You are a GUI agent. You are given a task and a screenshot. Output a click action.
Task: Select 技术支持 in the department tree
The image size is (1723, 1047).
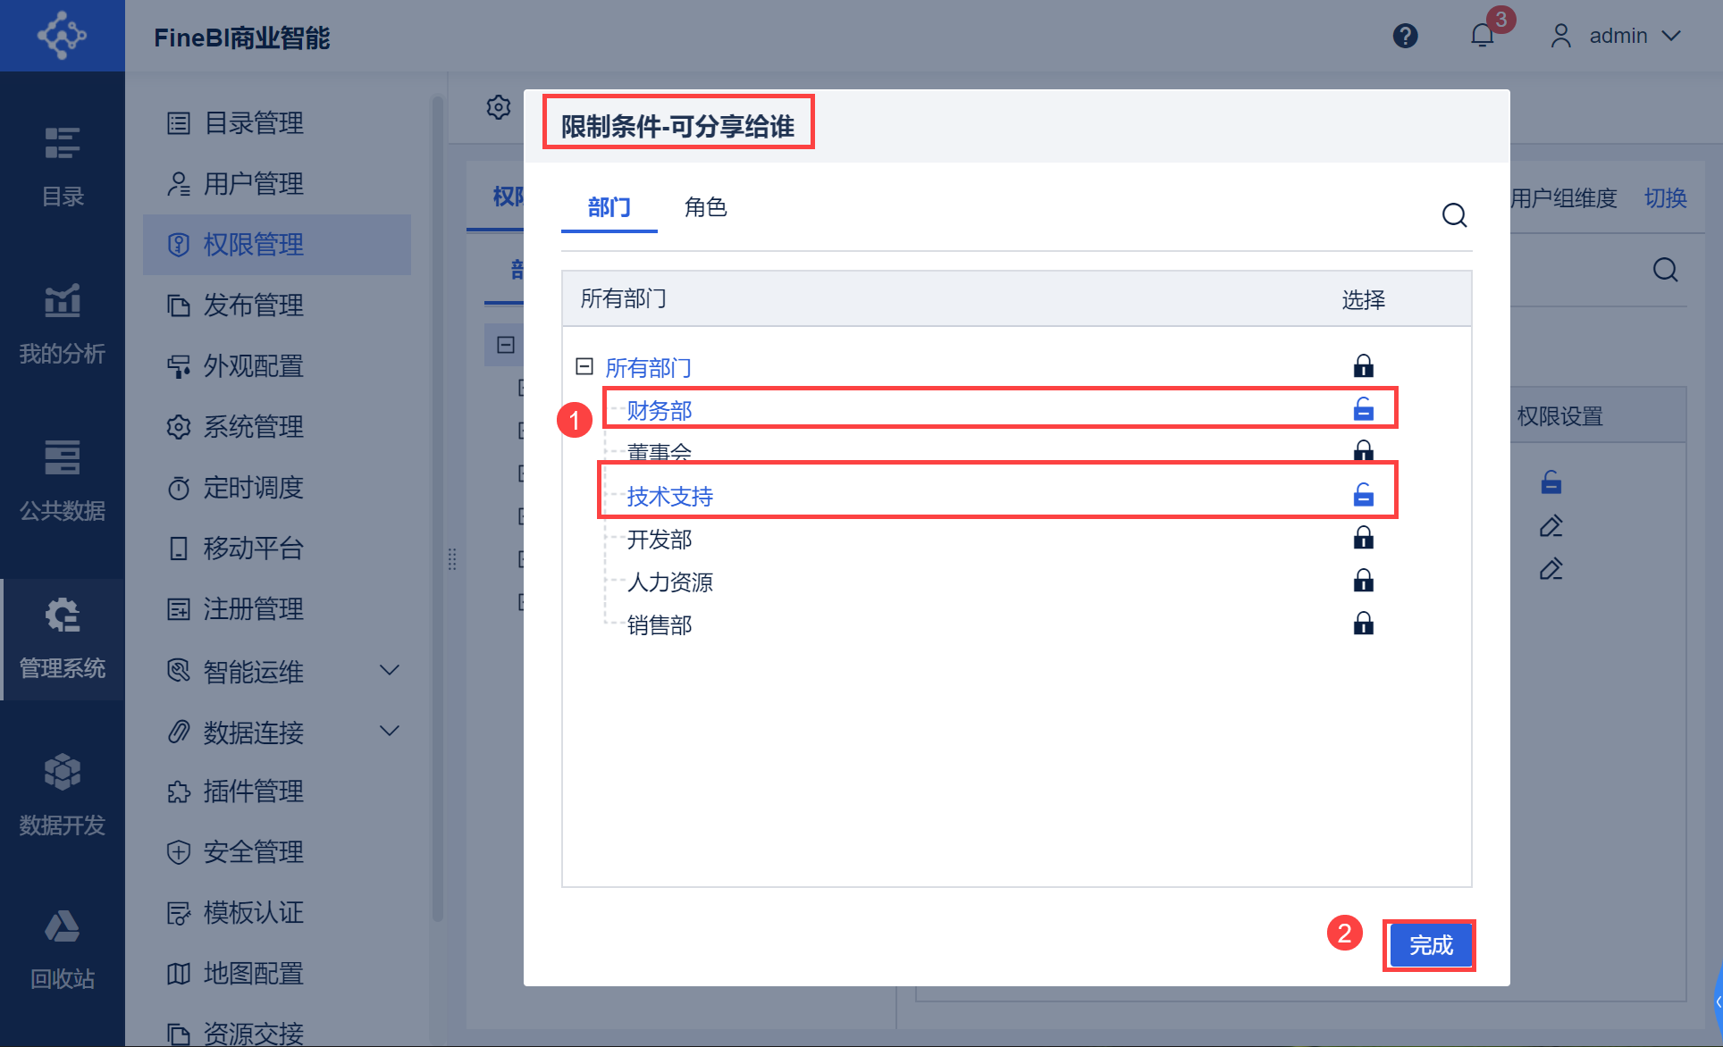click(669, 496)
